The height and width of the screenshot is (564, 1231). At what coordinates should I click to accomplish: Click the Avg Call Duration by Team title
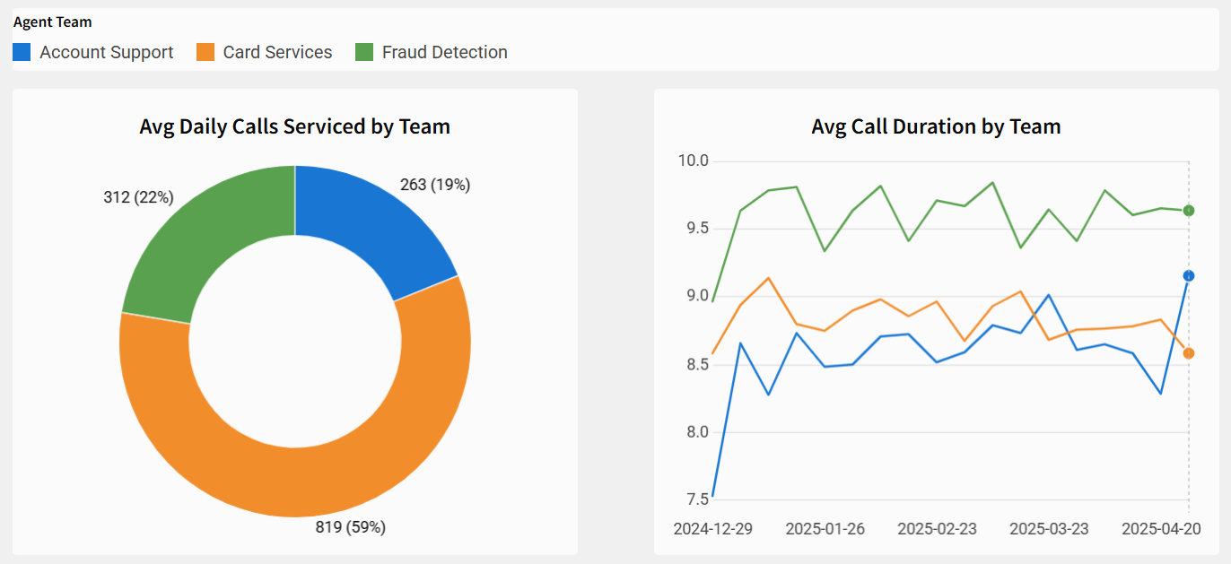tap(936, 126)
